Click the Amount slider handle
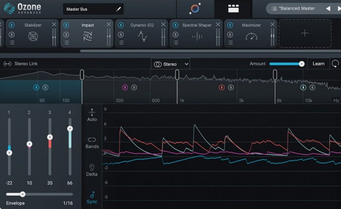This screenshot has height=209, width=341. tap(301, 64)
